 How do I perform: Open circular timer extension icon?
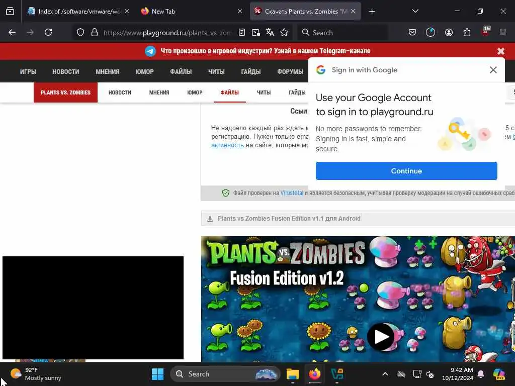pyautogui.click(x=431, y=32)
